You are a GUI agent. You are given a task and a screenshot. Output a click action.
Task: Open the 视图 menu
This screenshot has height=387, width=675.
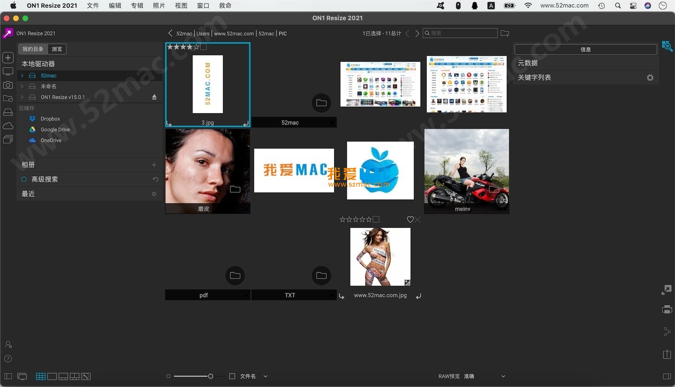181,6
